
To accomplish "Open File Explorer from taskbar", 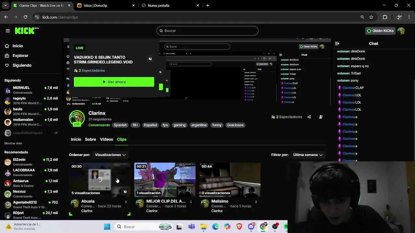I will point(203,227).
